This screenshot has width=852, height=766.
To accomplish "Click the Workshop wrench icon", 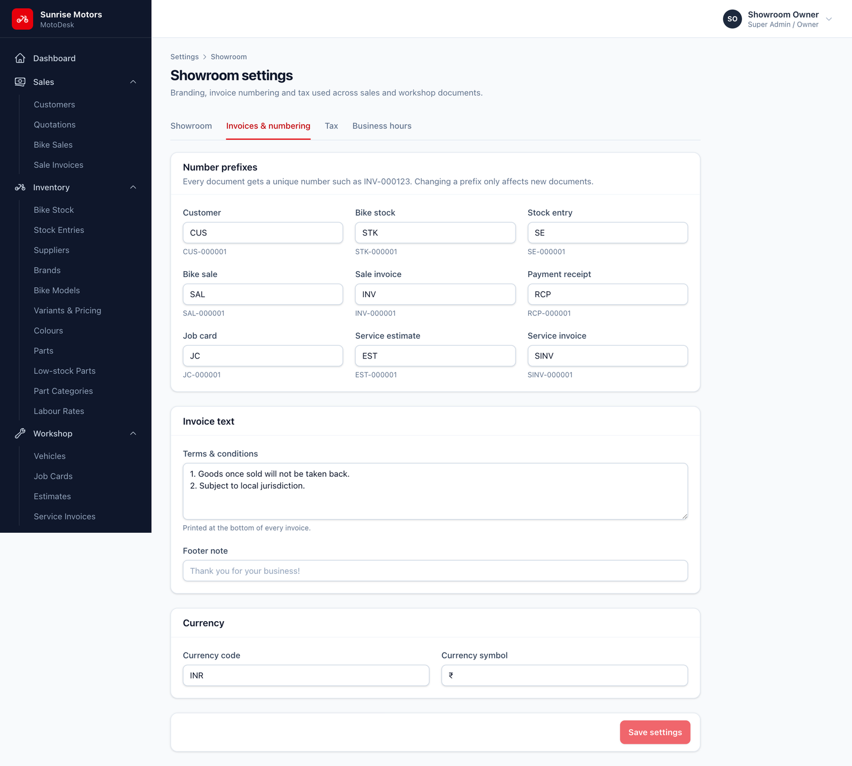I will (20, 434).
